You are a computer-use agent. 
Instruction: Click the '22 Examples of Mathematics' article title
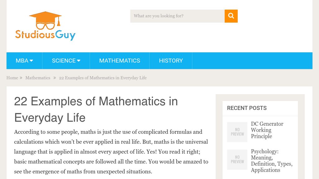coord(96,109)
